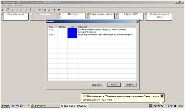Click the forward >> toolbar icon
The height and width of the screenshot is (109, 185).
coord(21,10)
